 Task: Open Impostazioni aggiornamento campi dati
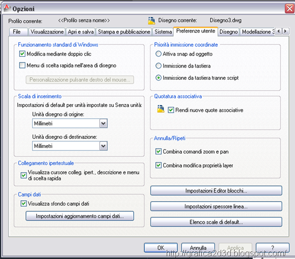pyautogui.click(x=80, y=216)
